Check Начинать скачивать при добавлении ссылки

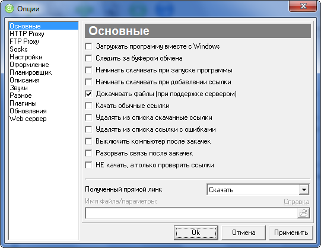[88, 82]
